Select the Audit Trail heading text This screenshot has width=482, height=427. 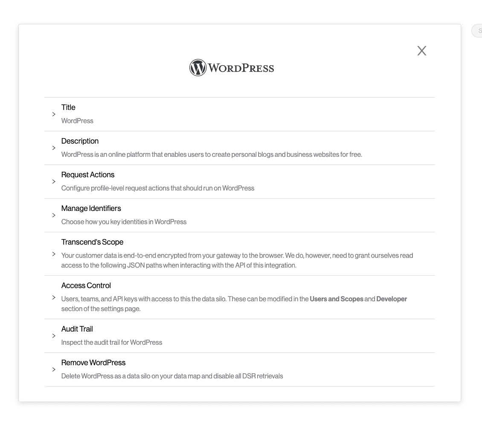click(77, 329)
